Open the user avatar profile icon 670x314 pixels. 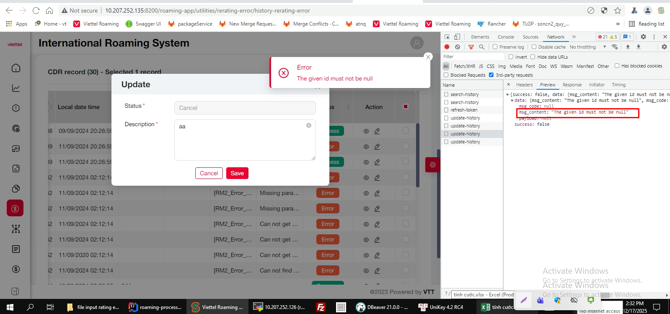416,43
